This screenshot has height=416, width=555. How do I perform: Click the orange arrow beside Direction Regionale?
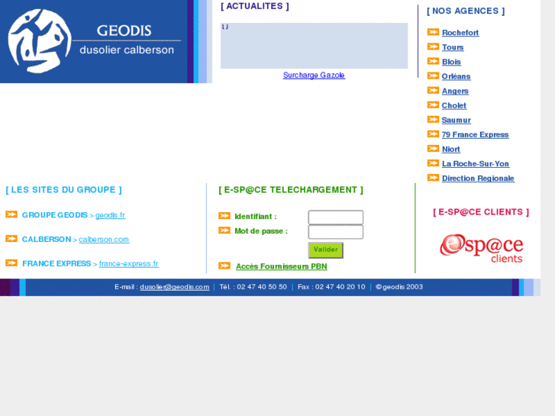[x=433, y=177]
